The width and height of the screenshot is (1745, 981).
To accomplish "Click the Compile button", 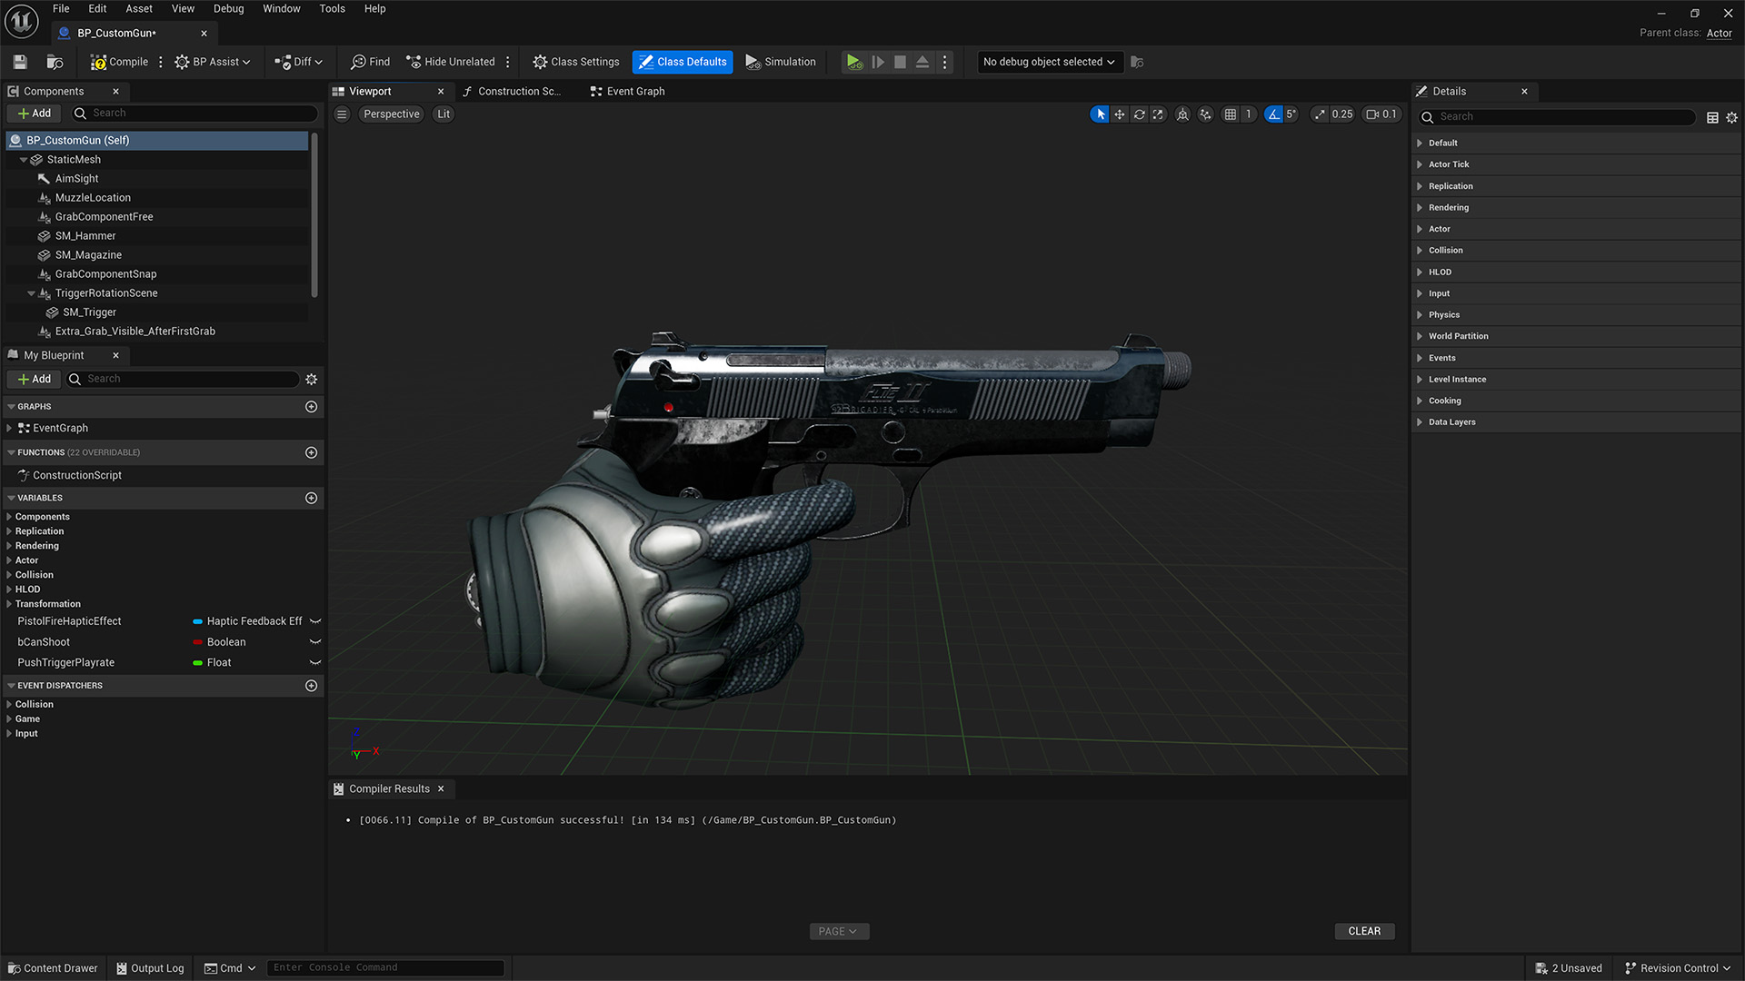I will coord(119,62).
